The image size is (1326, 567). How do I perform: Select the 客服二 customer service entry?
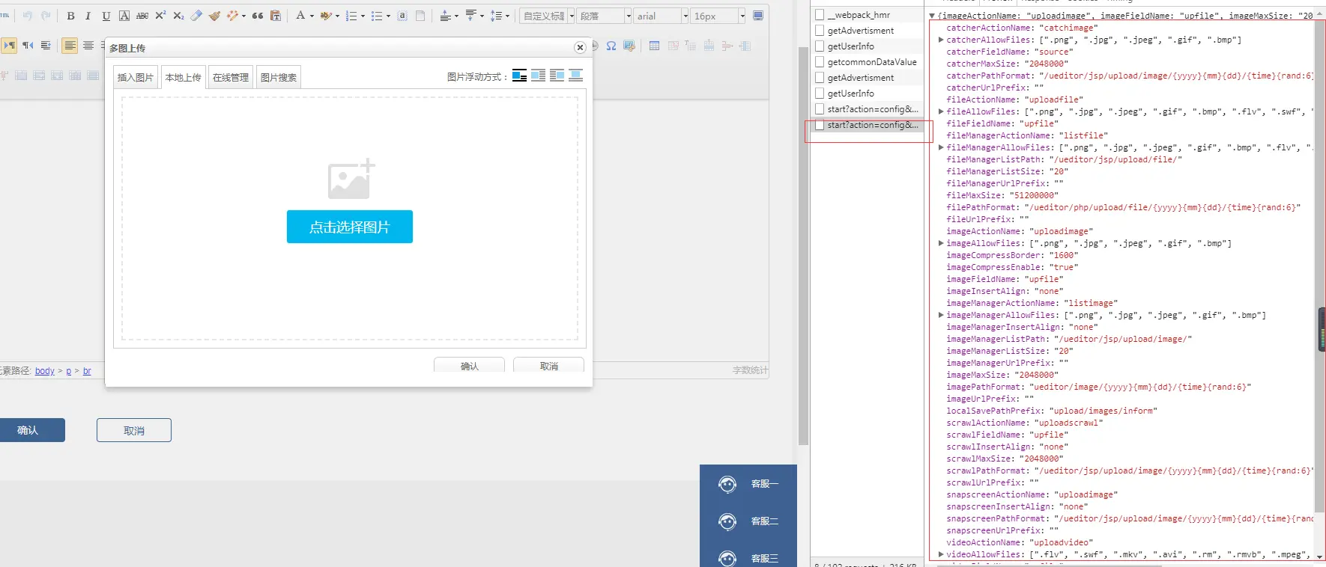tap(749, 521)
